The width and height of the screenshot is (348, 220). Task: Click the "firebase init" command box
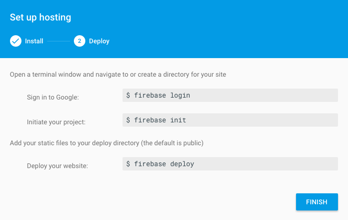click(230, 120)
